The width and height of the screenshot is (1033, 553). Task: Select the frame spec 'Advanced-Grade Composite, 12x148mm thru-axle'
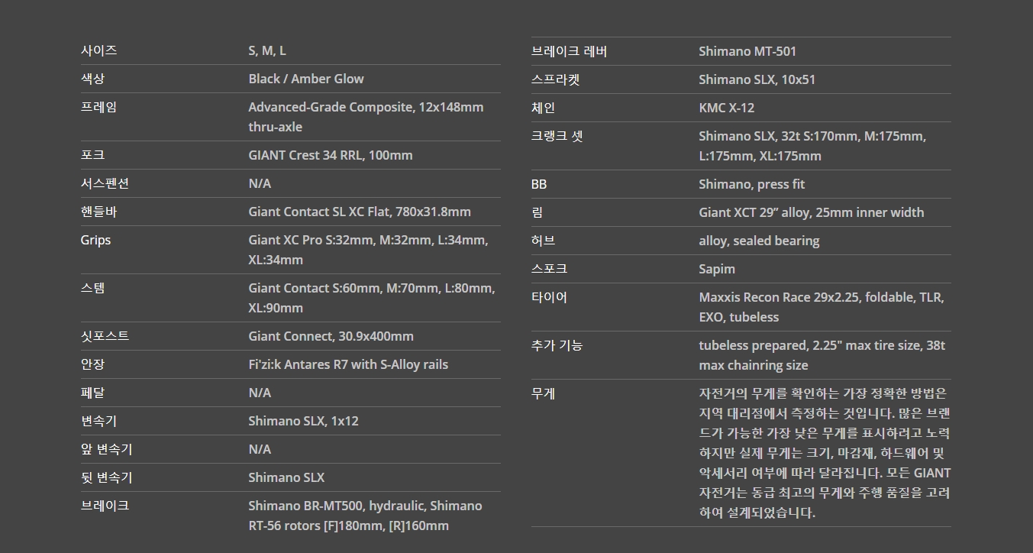coord(366,117)
